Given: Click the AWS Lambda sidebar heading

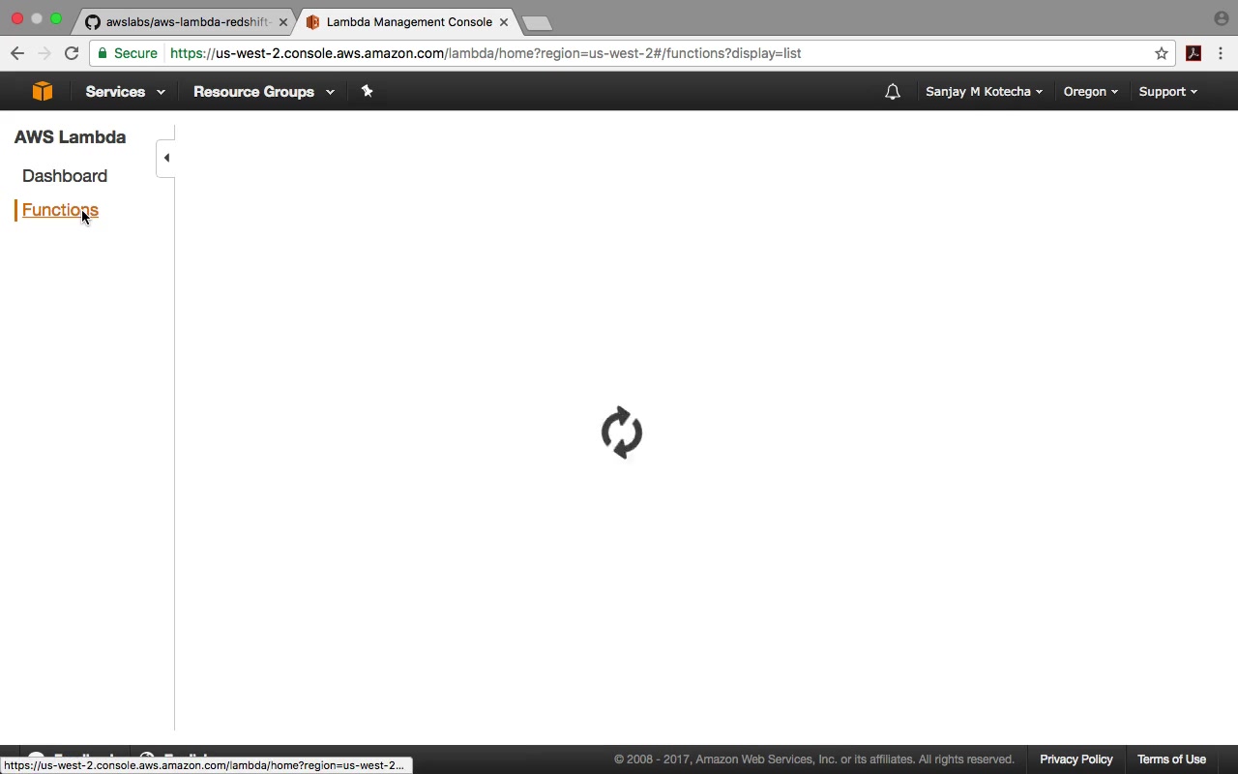Looking at the screenshot, I should (70, 136).
